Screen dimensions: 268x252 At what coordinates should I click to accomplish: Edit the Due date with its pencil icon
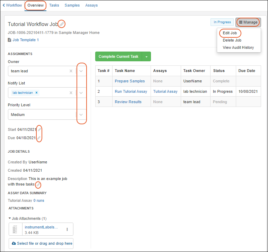39,138
